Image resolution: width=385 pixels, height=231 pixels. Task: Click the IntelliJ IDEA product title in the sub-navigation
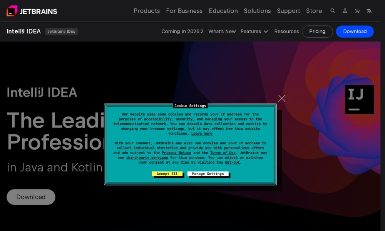23,32
